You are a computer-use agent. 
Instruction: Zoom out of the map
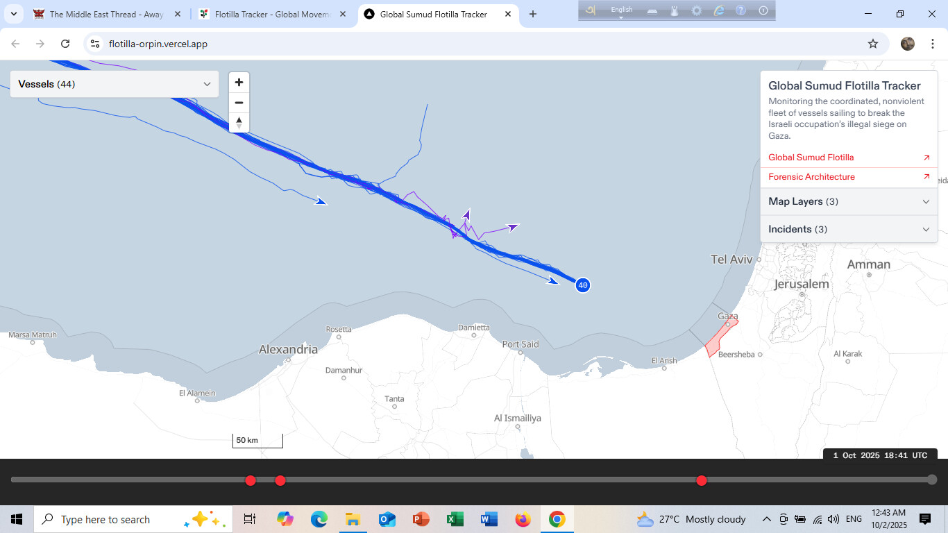click(x=239, y=103)
